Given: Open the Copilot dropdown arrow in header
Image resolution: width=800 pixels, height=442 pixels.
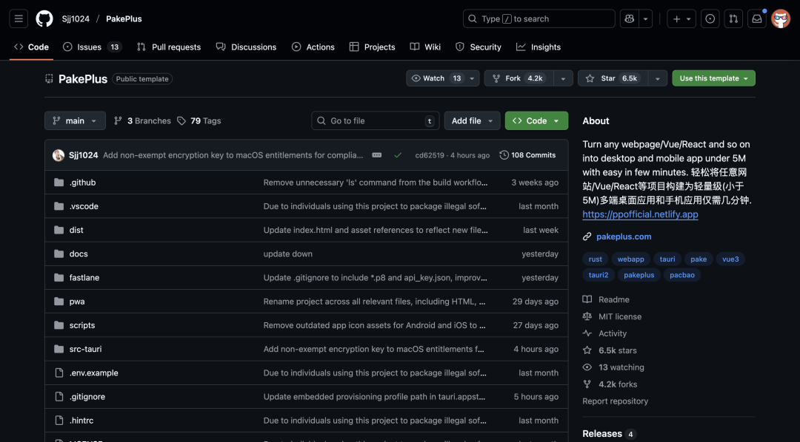Looking at the screenshot, I should click(645, 18).
